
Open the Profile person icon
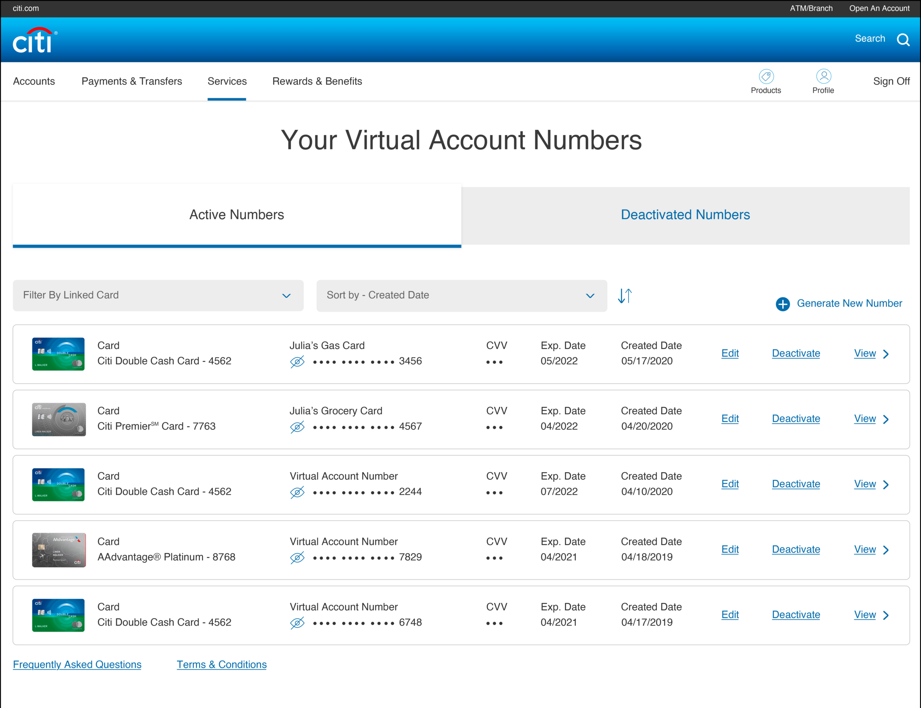coord(823,76)
